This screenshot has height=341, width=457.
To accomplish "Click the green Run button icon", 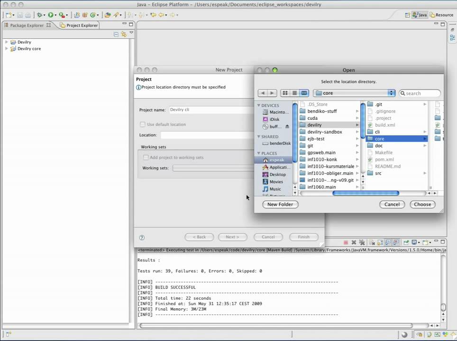I will 51,15.
